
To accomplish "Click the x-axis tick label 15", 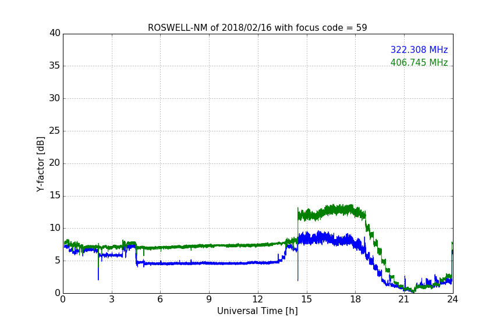I will tap(306, 300).
